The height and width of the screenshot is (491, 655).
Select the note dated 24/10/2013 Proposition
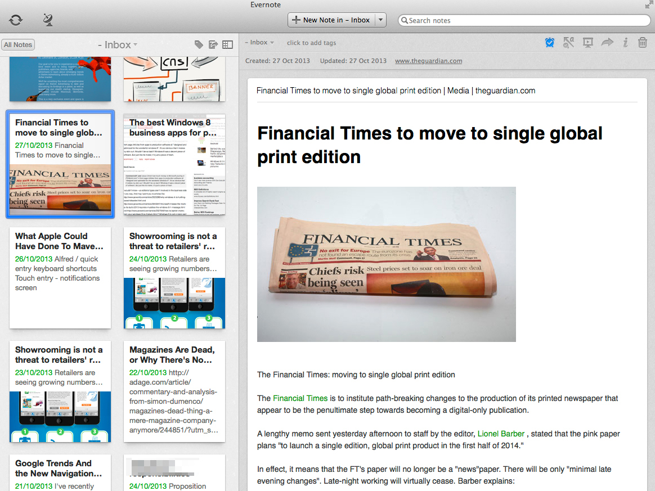point(174,472)
